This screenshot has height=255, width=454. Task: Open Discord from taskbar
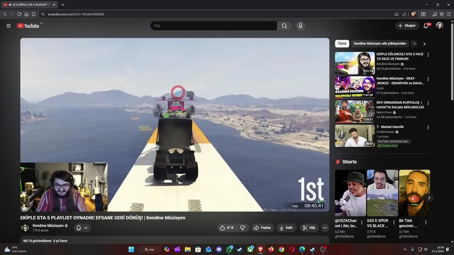coord(219,249)
